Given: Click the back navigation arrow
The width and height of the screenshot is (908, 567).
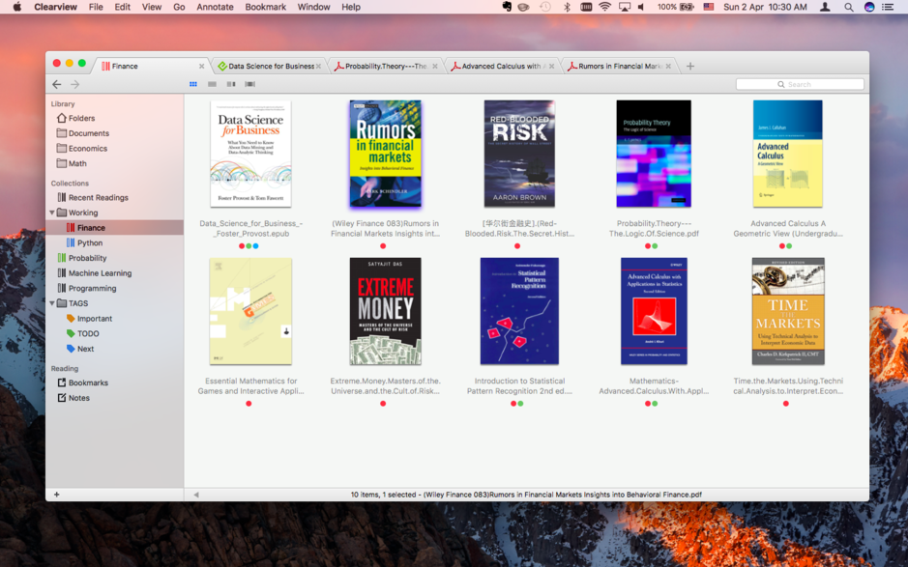Looking at the screenshot, I should point(56,84).
